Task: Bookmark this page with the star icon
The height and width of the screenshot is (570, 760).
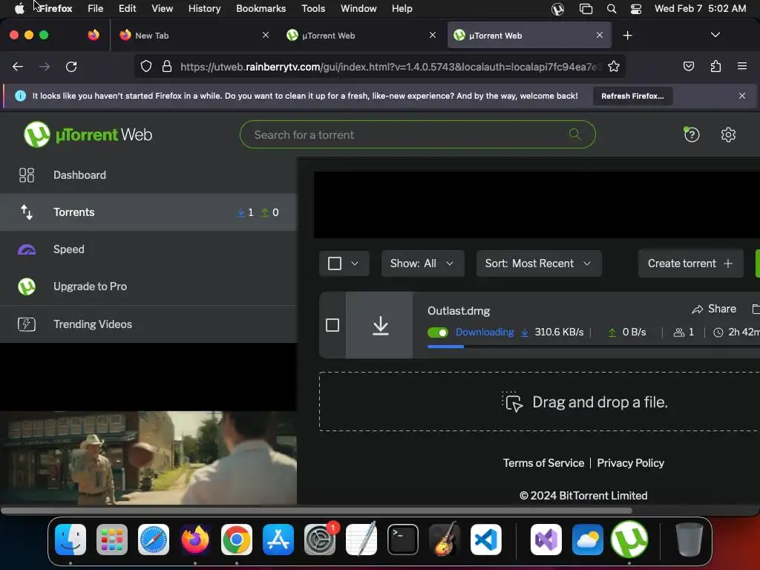Action: pyautogui.click(x=613, y=66)
